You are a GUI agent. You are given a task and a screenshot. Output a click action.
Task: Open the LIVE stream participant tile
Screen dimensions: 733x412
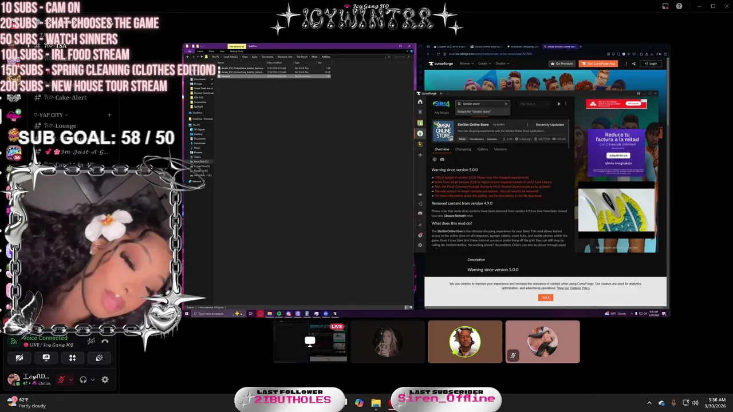(310, 342)
